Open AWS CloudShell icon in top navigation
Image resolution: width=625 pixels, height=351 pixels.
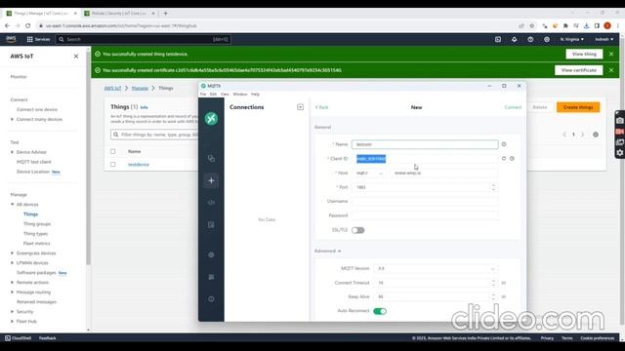coord(498,39)
